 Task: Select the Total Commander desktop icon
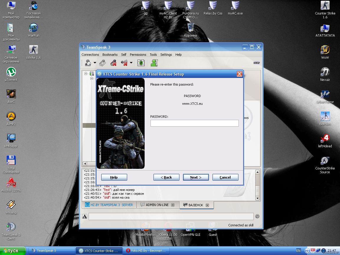point(11,165)
